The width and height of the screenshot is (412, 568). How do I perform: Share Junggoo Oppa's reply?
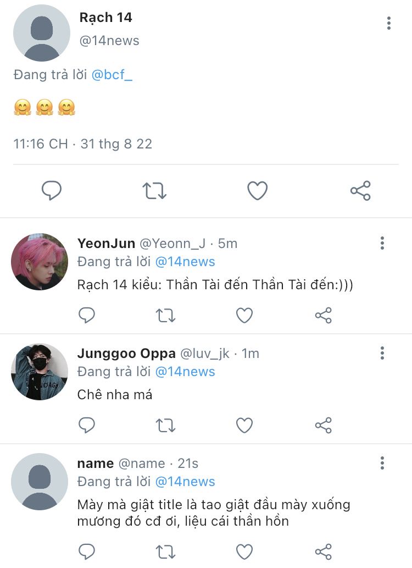[x=324, y=425]
